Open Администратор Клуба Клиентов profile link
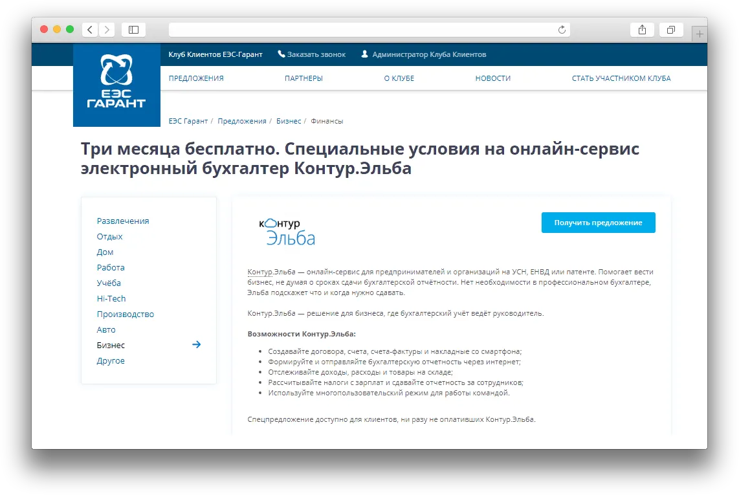The height and width of the screenshot is (495, 739). [x=429, y=54]
